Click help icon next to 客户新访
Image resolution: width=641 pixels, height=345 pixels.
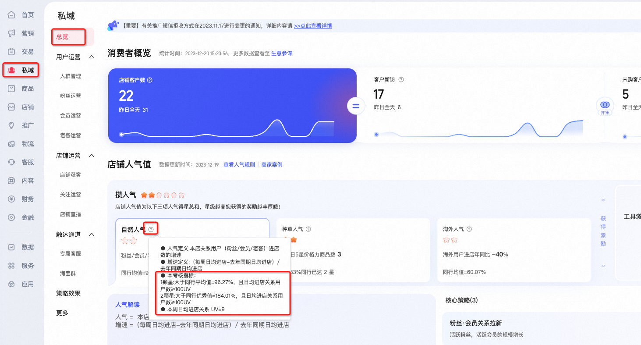401,80
